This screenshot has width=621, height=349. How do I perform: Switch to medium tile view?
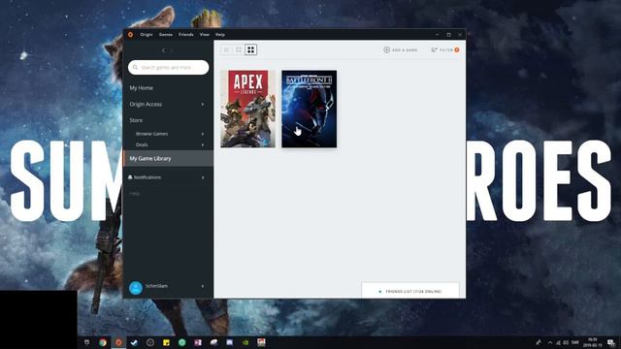tap(239, 49)
